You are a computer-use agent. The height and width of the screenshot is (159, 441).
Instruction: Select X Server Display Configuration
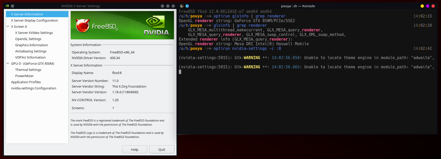tap(34, 20)
